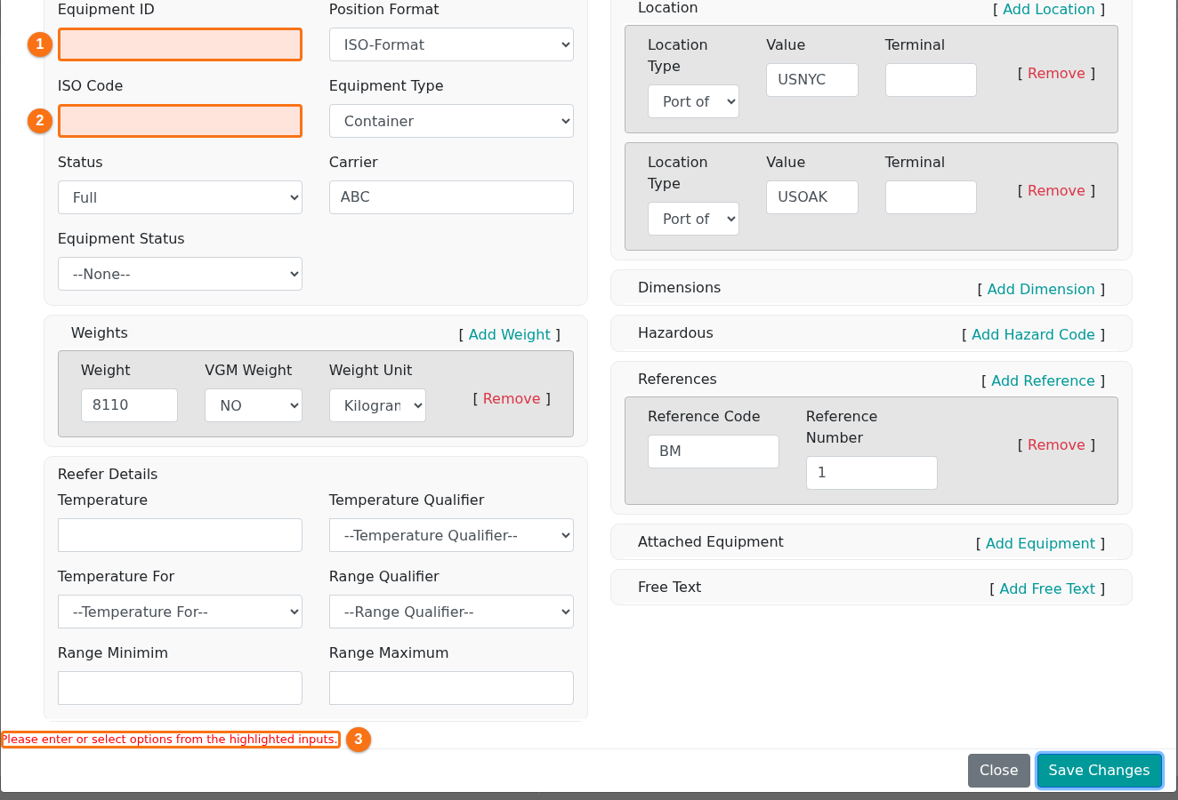Click the Add Location link
1178x800 pixels.
click(x=1048, y=9)
